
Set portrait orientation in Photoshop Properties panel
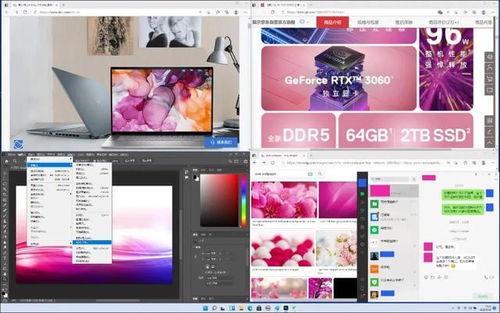207,267
